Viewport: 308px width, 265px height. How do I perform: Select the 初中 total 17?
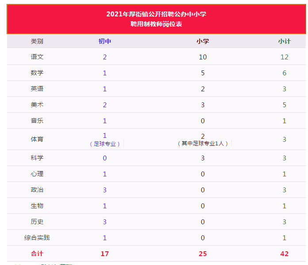(105, 254)
